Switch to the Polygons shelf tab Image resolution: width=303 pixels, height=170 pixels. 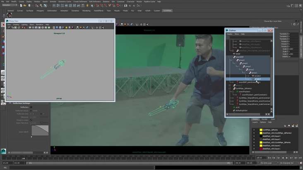[40, 11]
